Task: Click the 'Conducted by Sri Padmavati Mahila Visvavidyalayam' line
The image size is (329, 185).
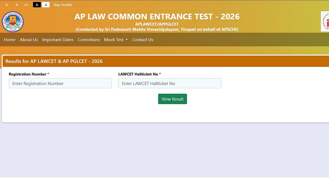Action: pos(157,29)
